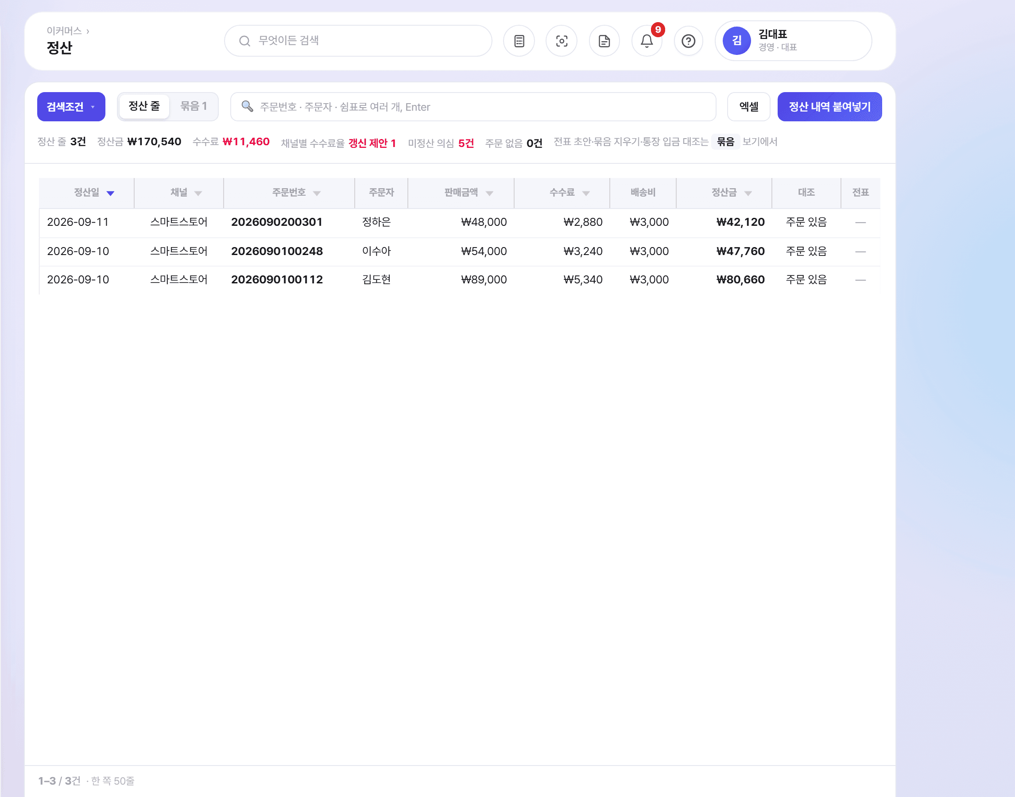Click the magnifier icon in order search
The height and width of the screenshot is (797, 1015).
248,106
